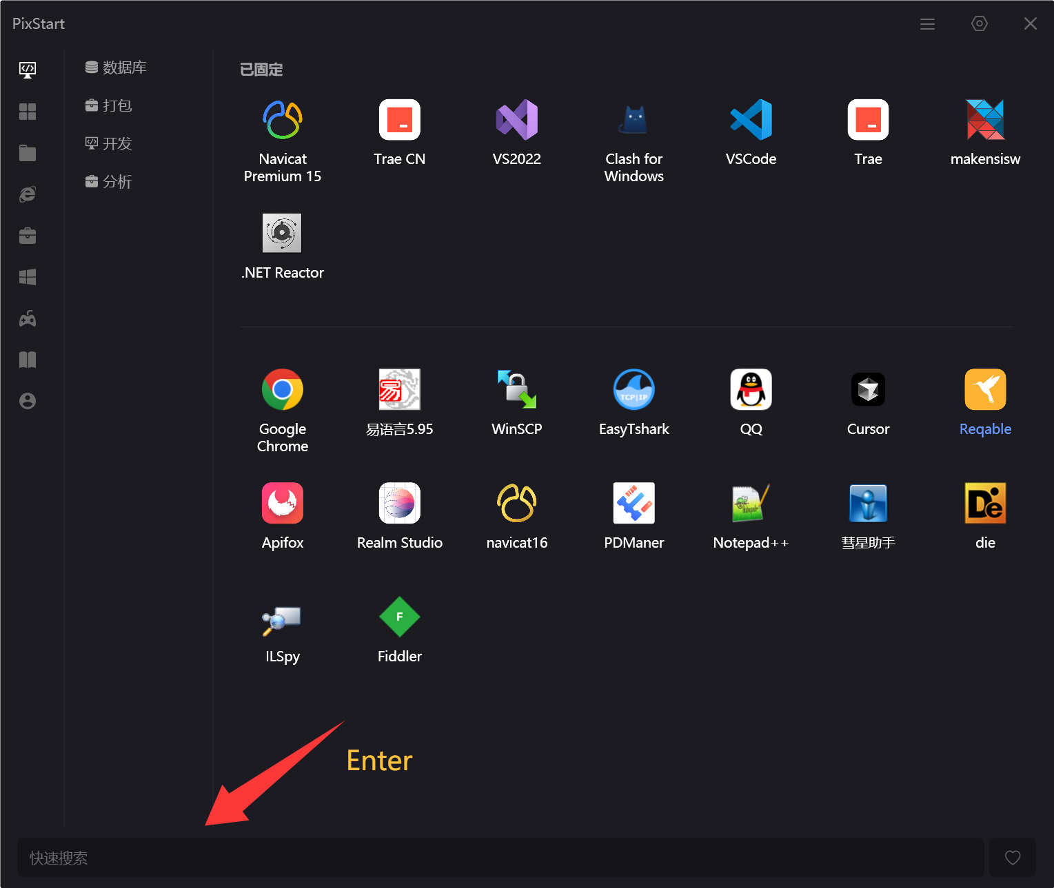Launch Clash for Windows
The width and height of the screenshot is (1054, 888).
click(x=634, y=121)
